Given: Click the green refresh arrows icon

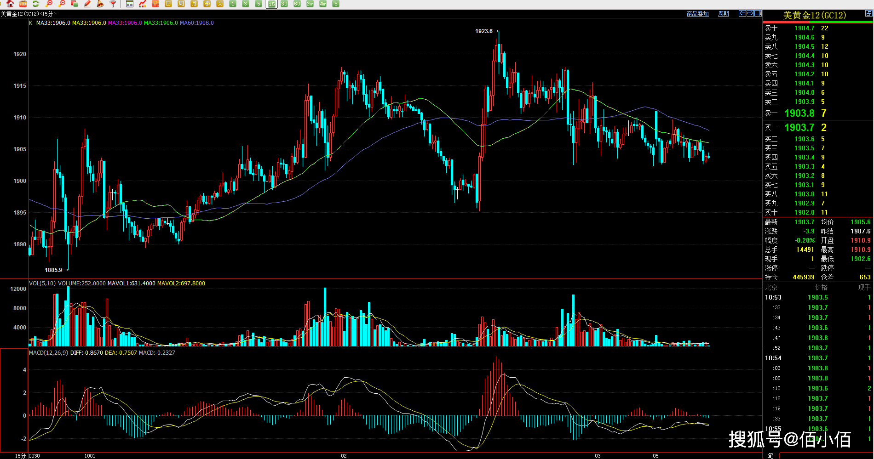Looking at the screenshot, I should (x=35, y=4).
